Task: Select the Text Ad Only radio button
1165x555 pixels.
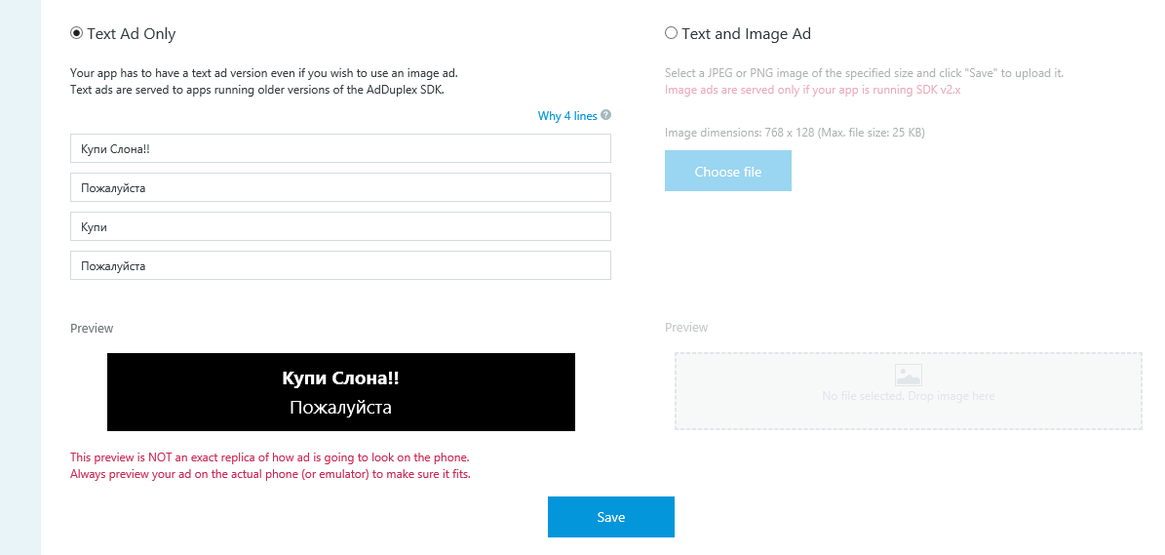Action: tap(77, 33)
